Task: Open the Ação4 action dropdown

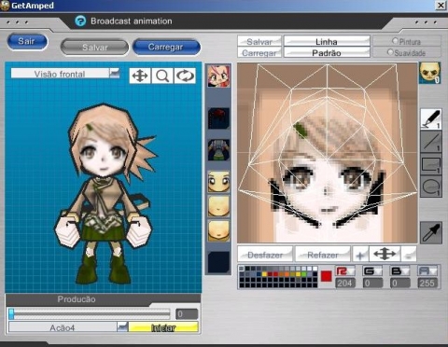Action: pos(122,326)
